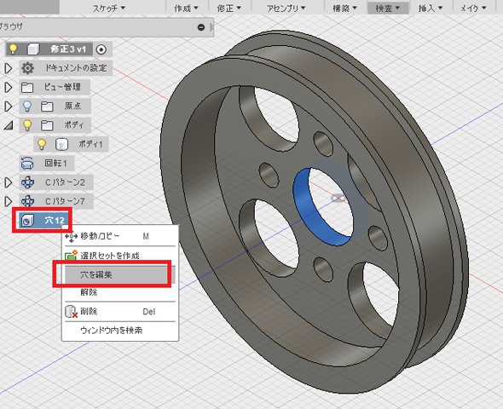Click the Cパターン2 circular pattern icon
The width and height of the screenshot is (503, 409).
[27, 182]
